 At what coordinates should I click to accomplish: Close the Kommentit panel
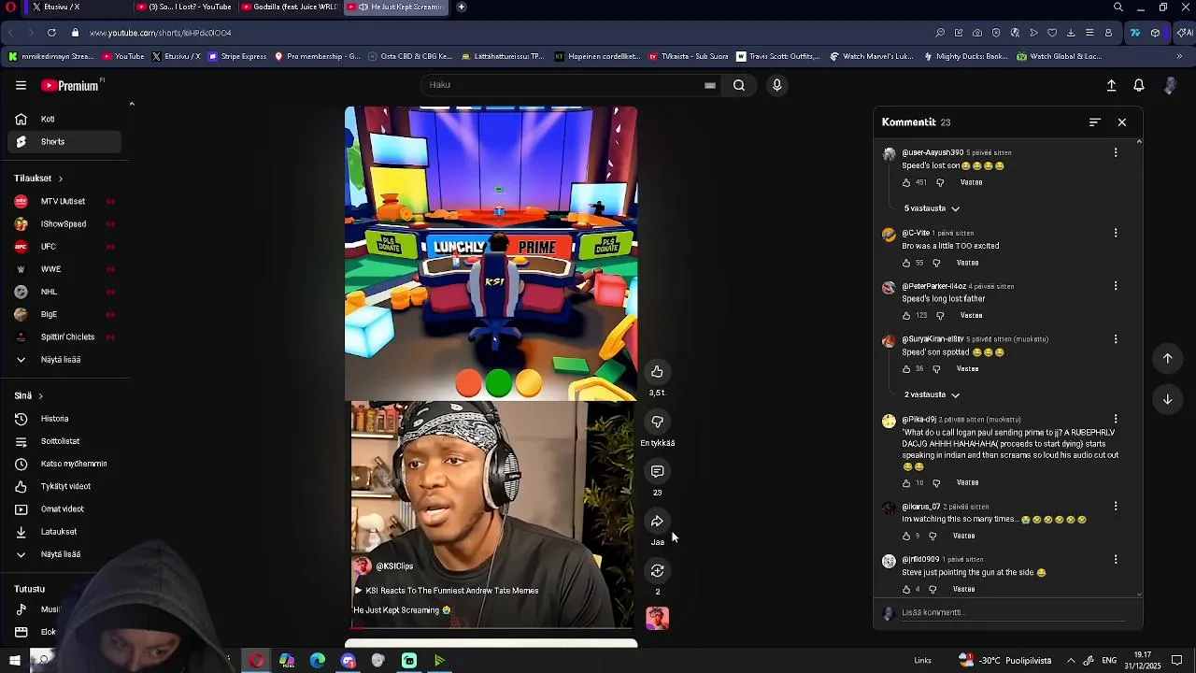[1122, 122]
